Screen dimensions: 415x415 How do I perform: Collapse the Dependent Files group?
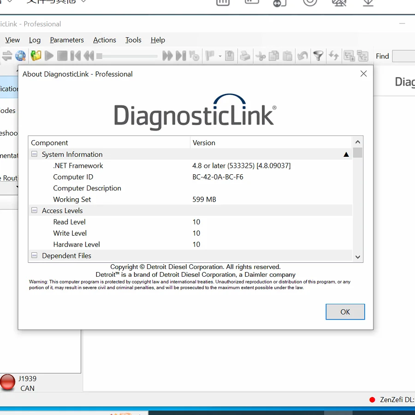tap(34, 255)
